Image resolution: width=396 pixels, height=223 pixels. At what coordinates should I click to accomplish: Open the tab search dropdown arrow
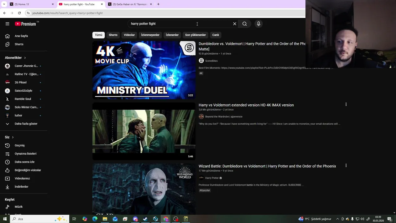point(4,4)
